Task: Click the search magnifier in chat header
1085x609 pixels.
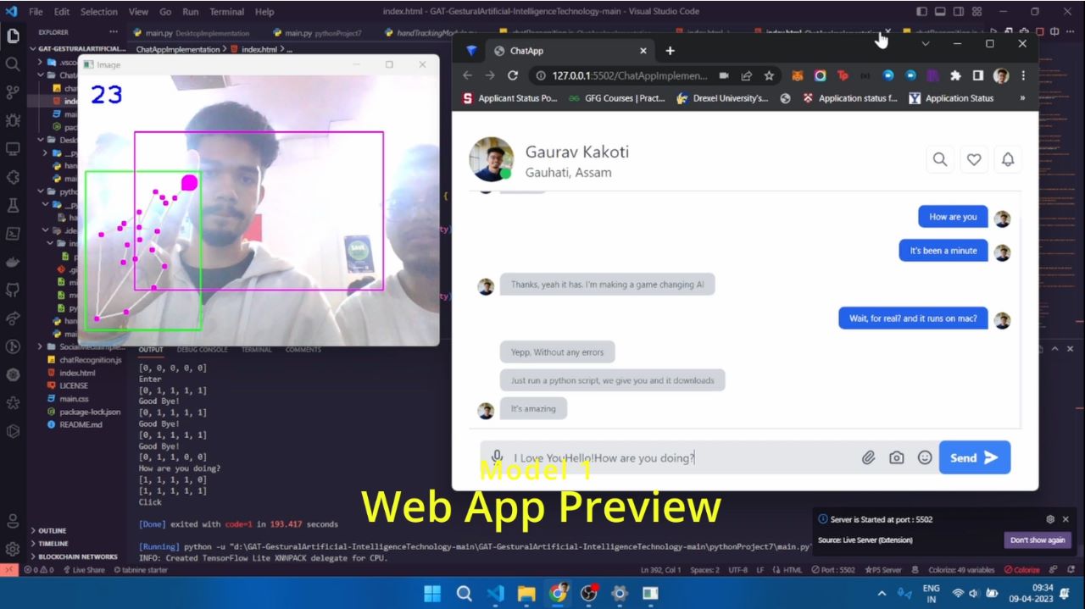Action: coord(940,159)
